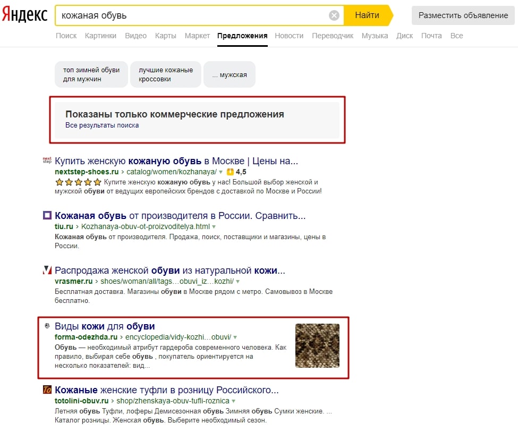Expand the dropdown arrow after vrasmer.ru URL
Screen dimensions: 518x431
point(237,282)
